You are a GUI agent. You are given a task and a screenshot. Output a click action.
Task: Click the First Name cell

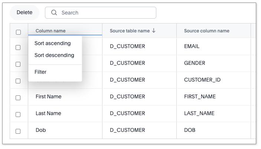pos(65,97)
